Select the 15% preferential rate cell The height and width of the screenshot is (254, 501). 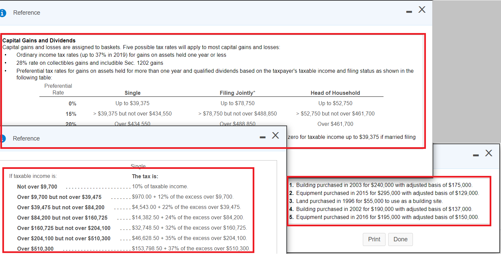click(x=71, y=114)
